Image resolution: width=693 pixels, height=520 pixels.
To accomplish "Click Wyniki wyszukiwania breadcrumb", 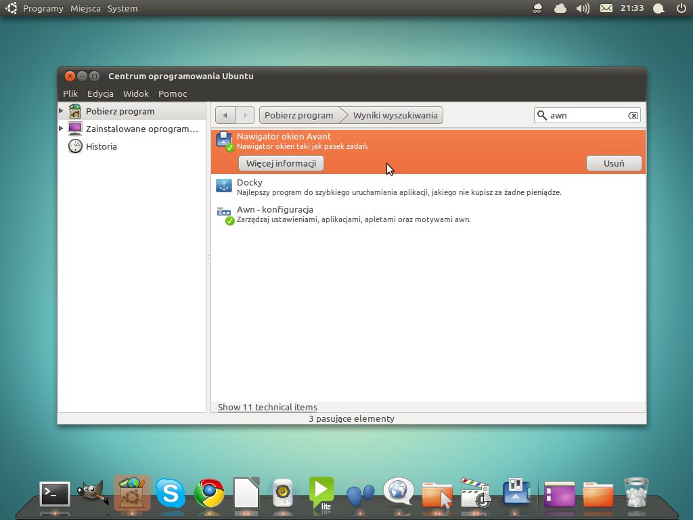I will click(x=395, y=115).
